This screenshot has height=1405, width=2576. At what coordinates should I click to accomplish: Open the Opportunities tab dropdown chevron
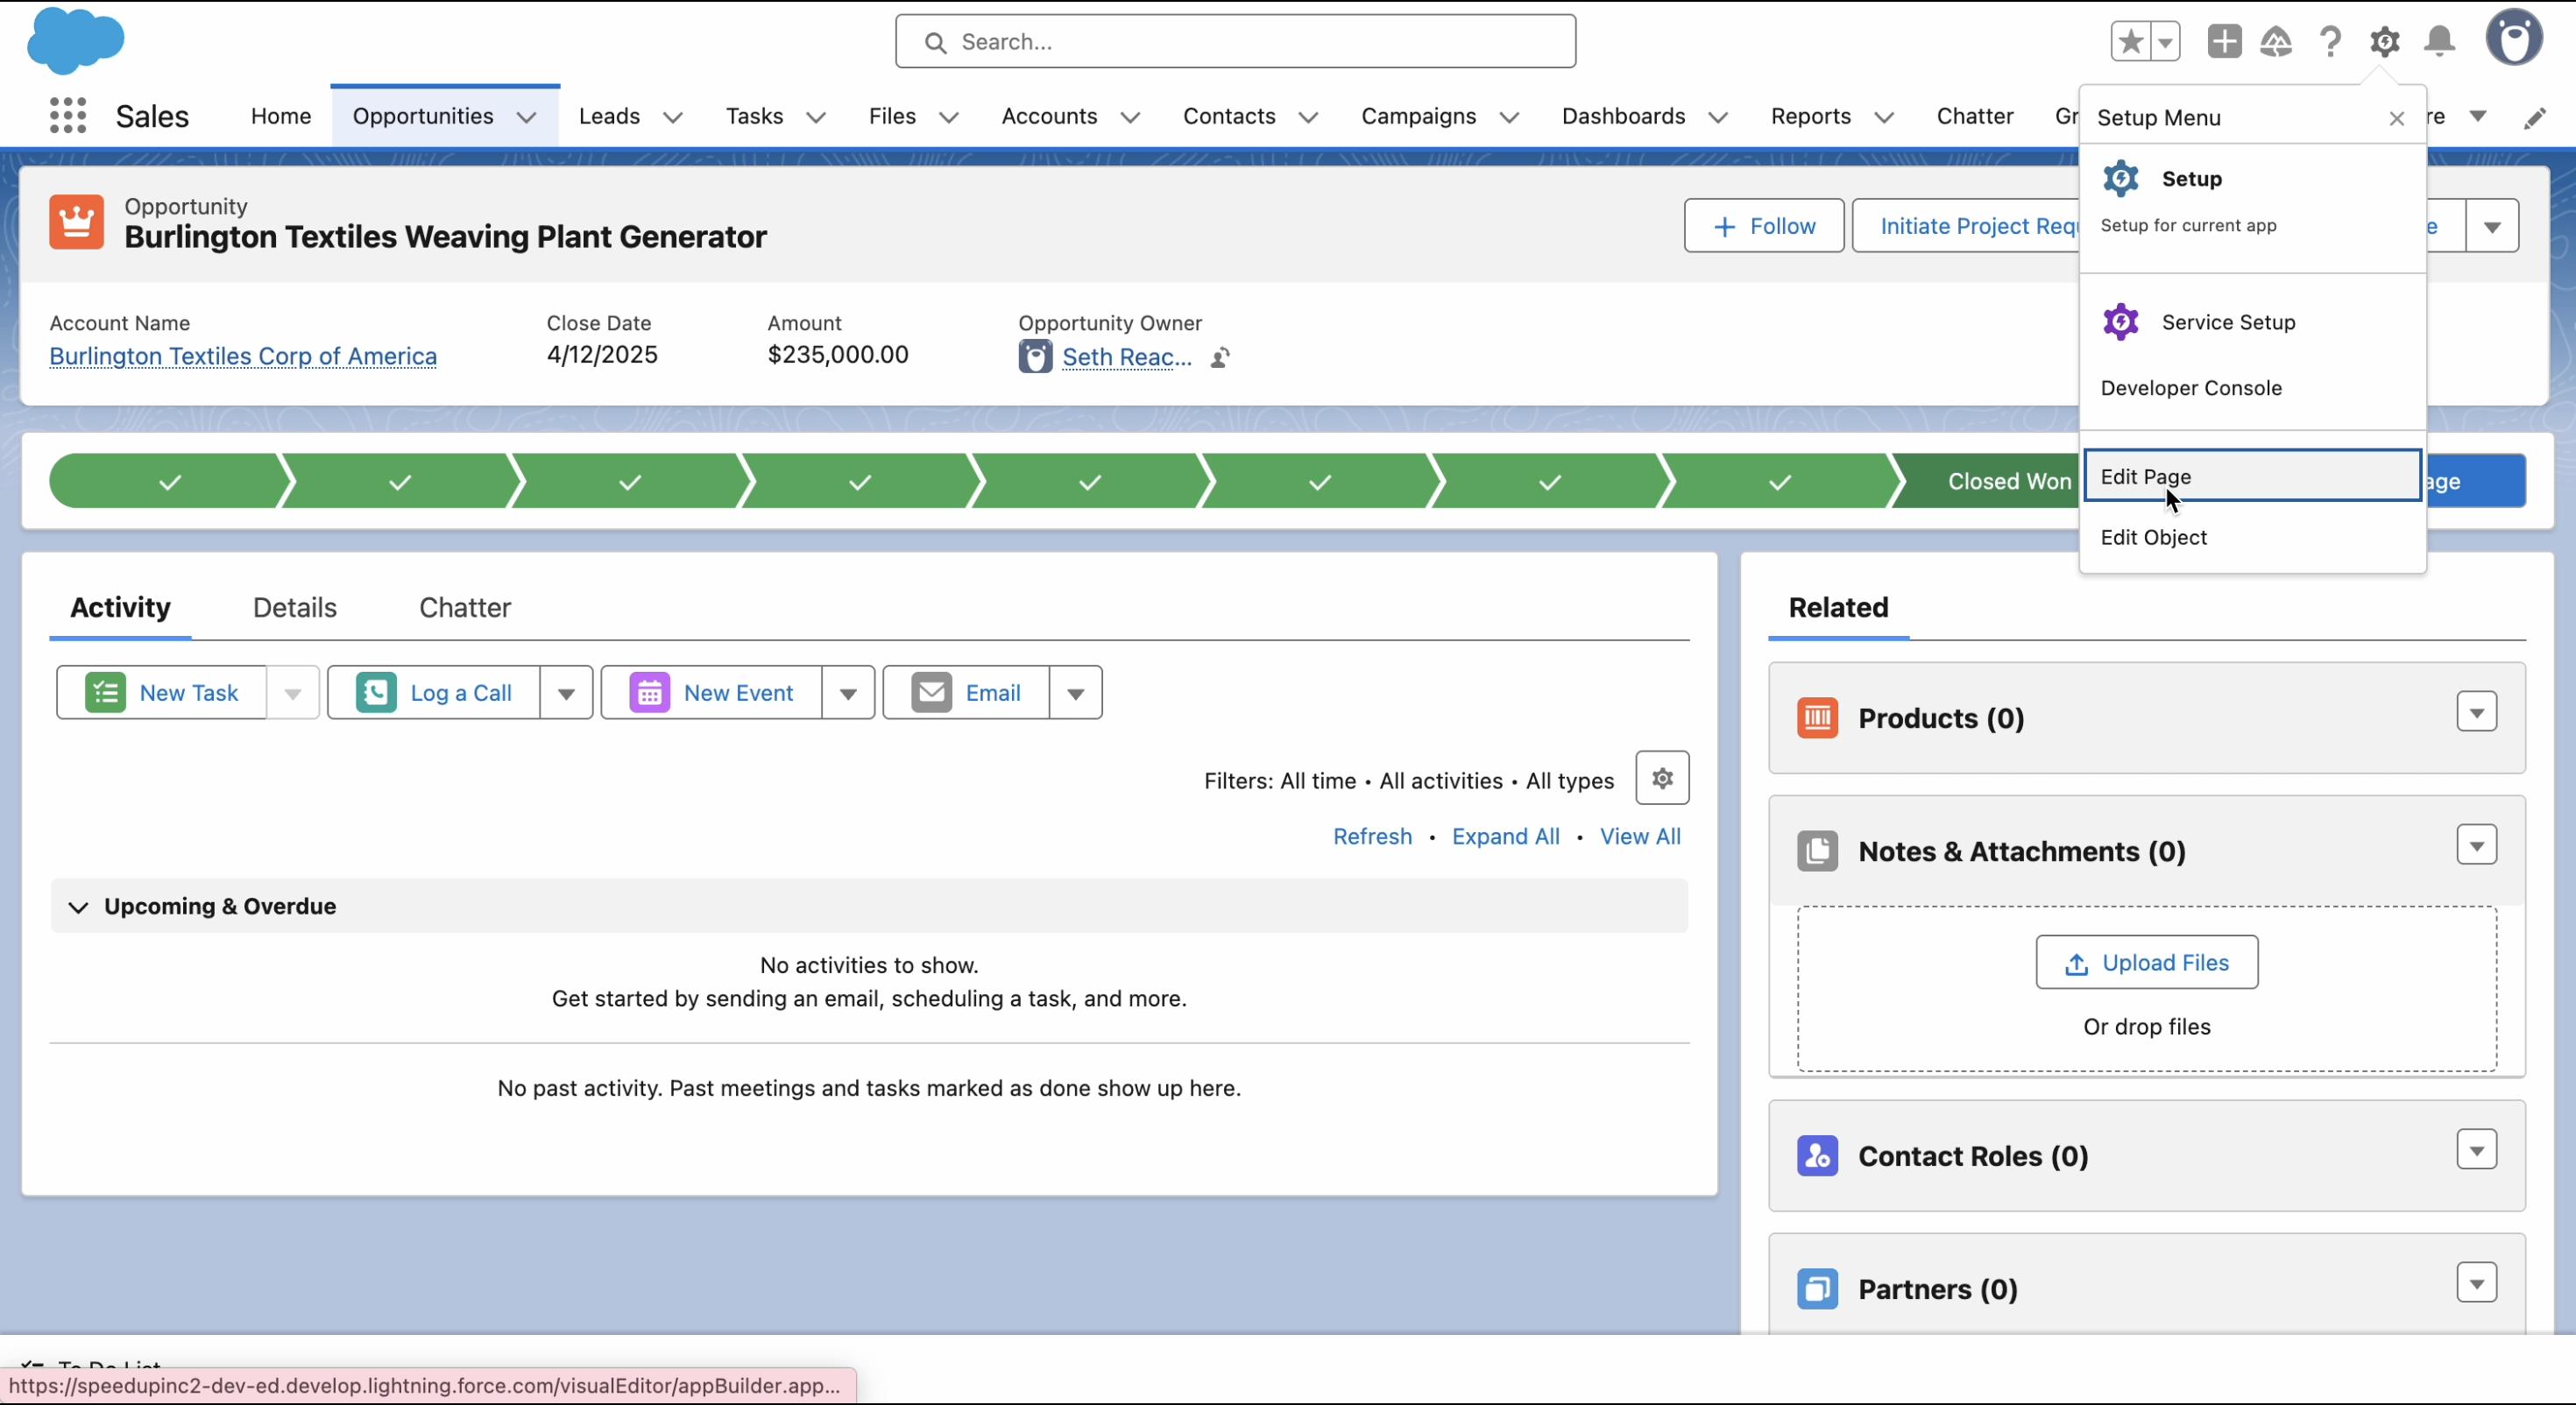527,117
